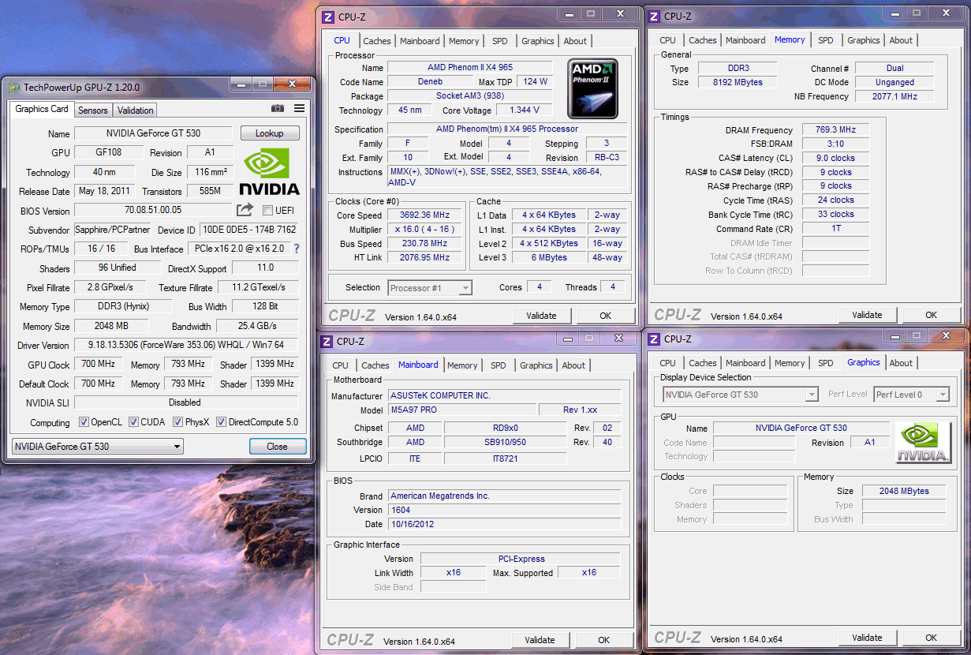Click the Driver Version field in GPU-Z
The width and height of the screenshot is (971, 655).
(185, 345)
